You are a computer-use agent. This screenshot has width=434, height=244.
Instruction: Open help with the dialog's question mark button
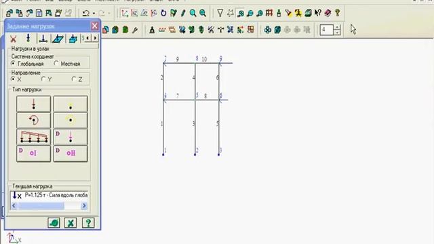[88, 223]
